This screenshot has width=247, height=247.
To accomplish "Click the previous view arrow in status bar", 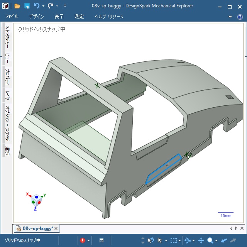I will coord(224,240).
